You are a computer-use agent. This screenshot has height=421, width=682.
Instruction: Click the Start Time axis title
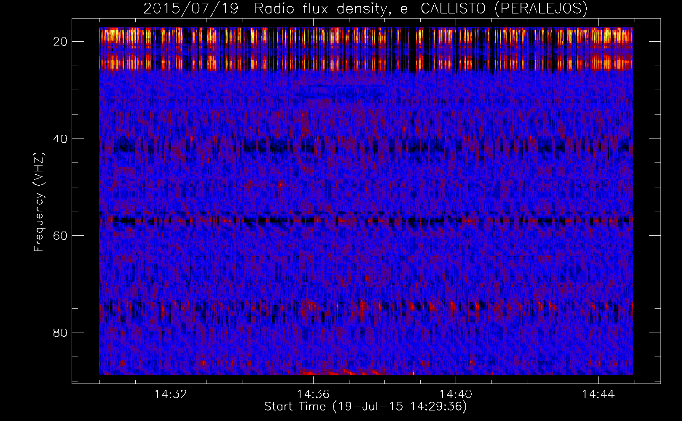point(365,407)
